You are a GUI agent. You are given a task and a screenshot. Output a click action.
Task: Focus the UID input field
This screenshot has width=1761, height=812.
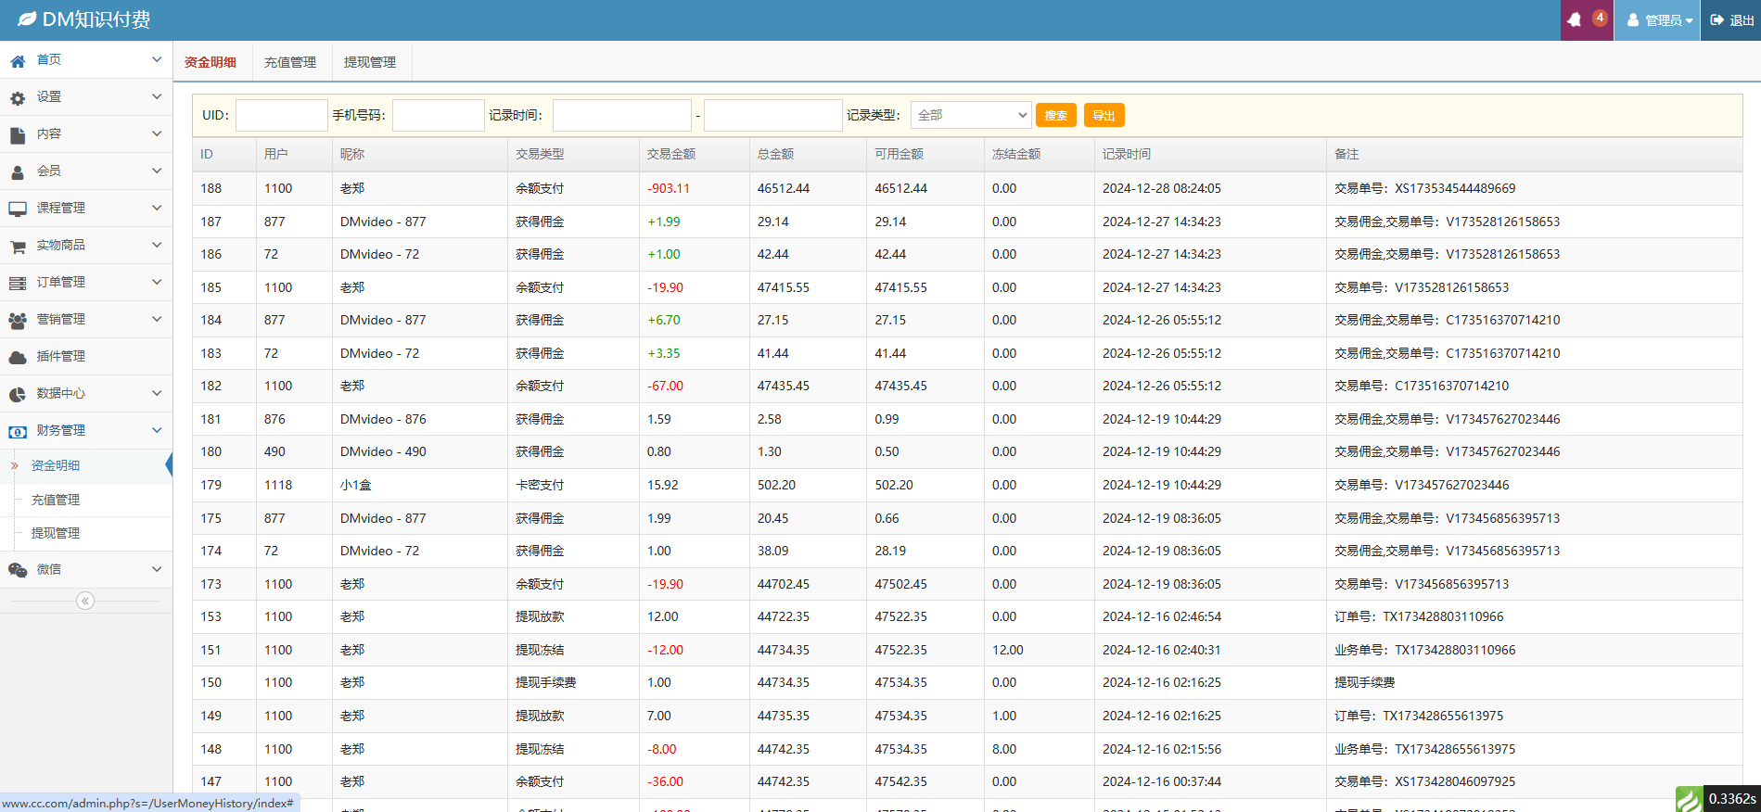pos(281,115)
